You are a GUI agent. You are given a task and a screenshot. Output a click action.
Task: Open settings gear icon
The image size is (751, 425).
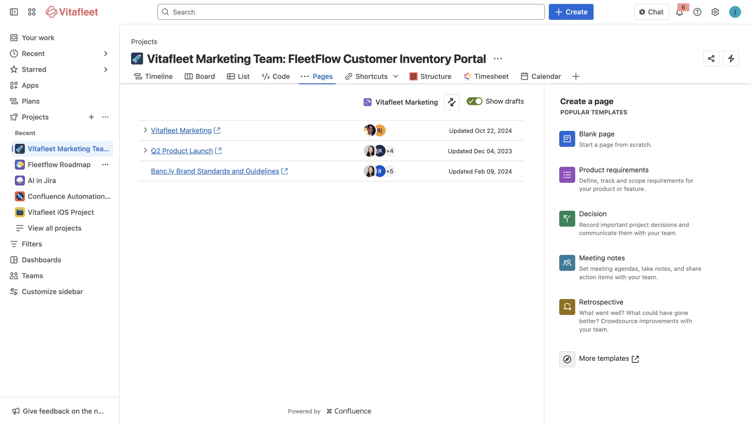click(x=715, y=12)
